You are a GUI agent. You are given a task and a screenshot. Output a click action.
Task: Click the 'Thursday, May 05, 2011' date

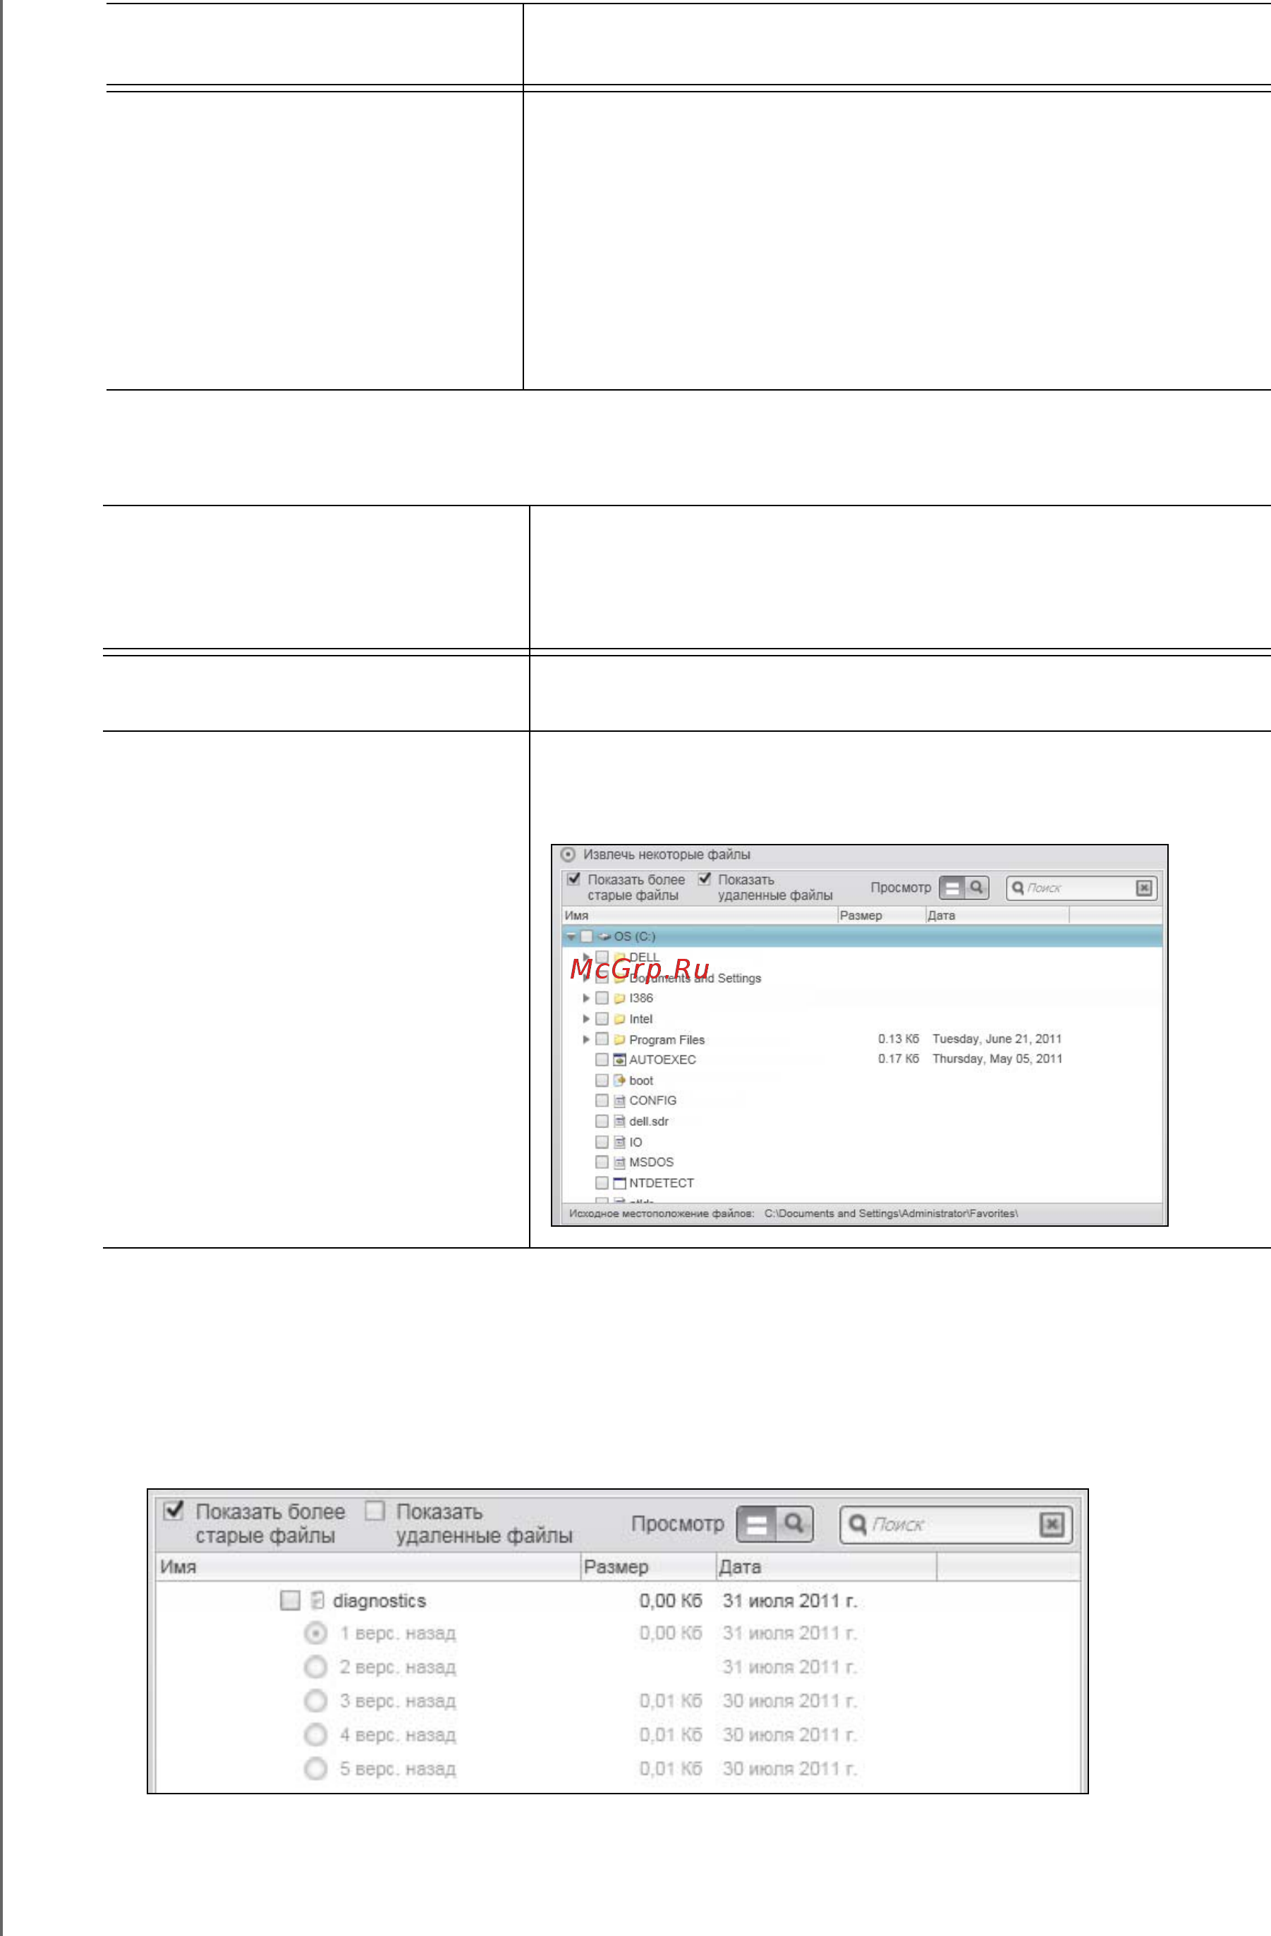click(997, 1058)
